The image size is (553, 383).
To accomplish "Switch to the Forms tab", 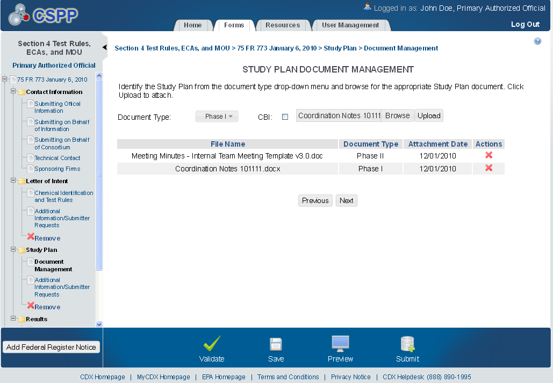I will 234,25.
